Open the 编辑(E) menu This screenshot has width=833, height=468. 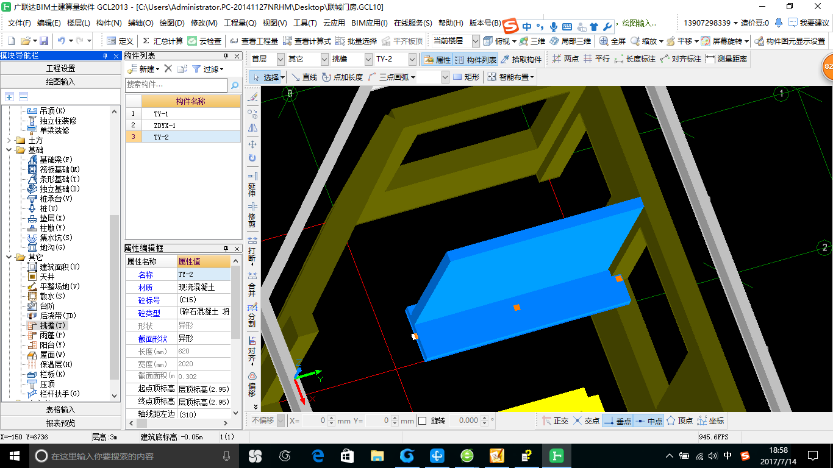coord(49,23)
